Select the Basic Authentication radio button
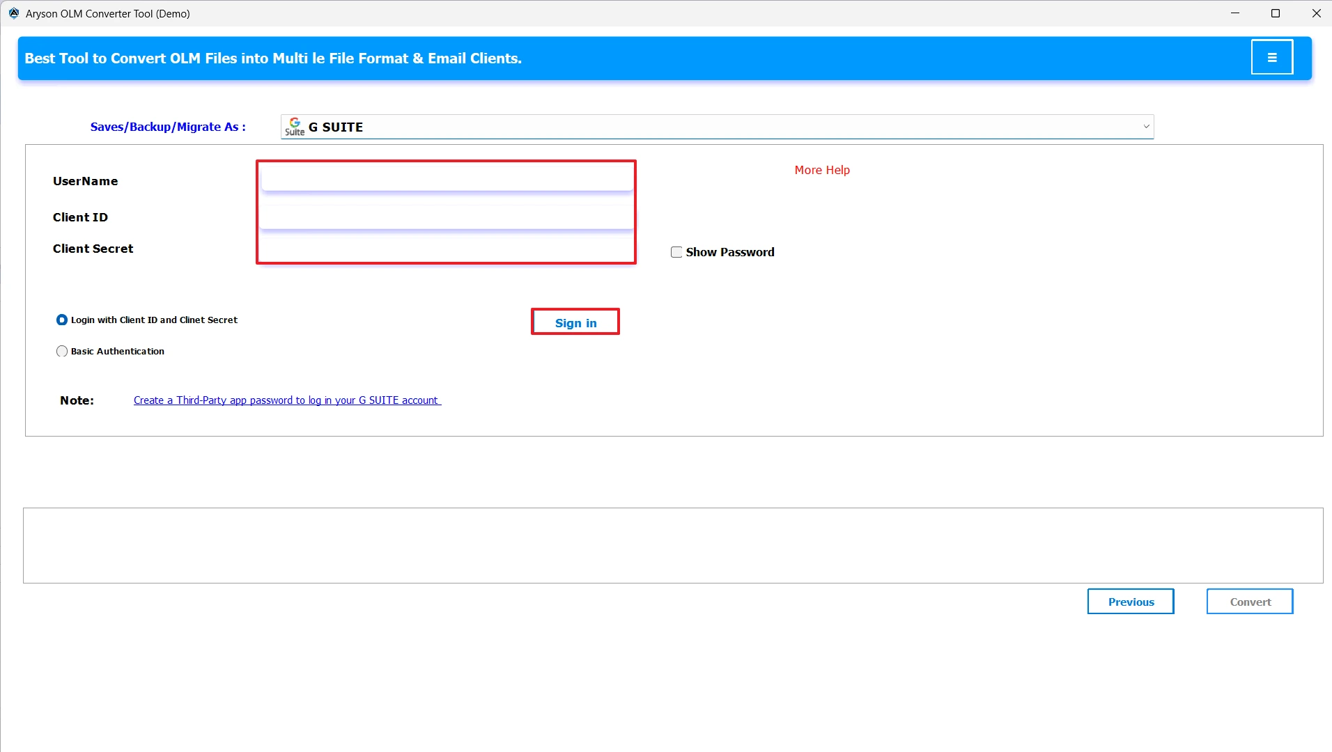 coord(62,351)
